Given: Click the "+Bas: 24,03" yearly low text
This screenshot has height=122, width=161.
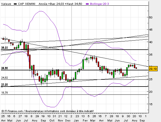Looking at the screenshot, I should click(x=56, y=4).
